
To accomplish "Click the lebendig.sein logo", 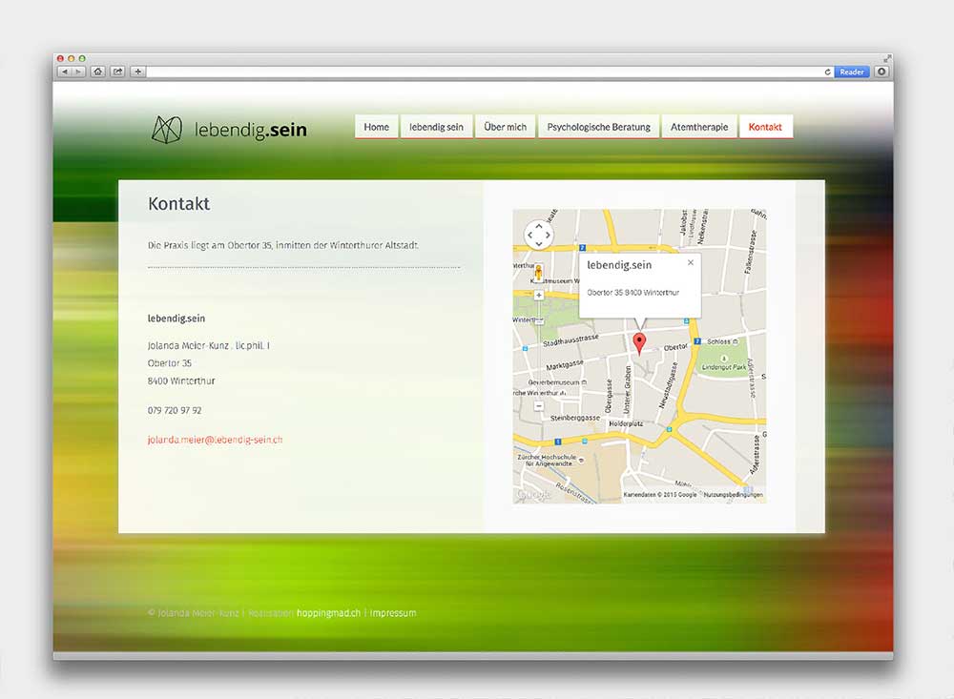I will [x=229, y=130].
